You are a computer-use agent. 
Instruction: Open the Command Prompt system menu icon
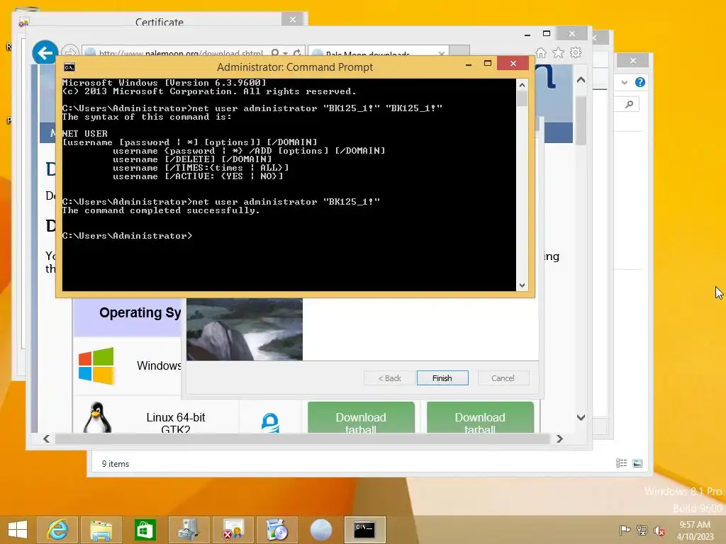[69, 67]
